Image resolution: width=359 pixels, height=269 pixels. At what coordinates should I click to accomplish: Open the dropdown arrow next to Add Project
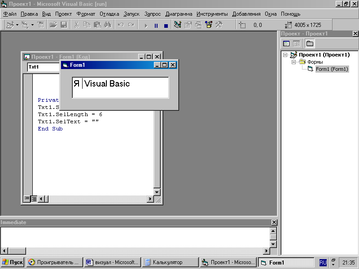[17, 25]
